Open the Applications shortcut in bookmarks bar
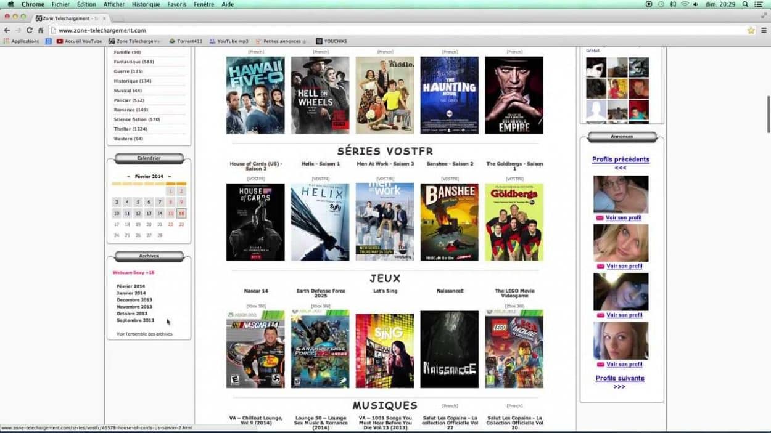The image size is (771, 433). point(21,41)
